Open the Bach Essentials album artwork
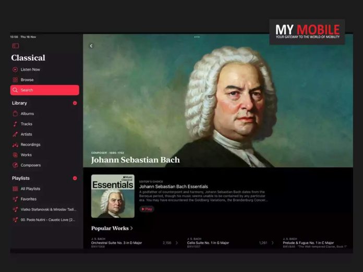Image resolution: width=363 pixels, height=272 pixels. click(113, 196)
